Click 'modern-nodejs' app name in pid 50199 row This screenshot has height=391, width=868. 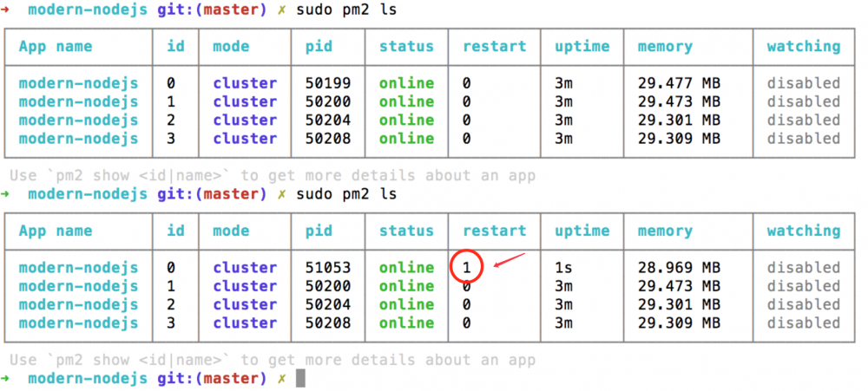tap(79, 83)
